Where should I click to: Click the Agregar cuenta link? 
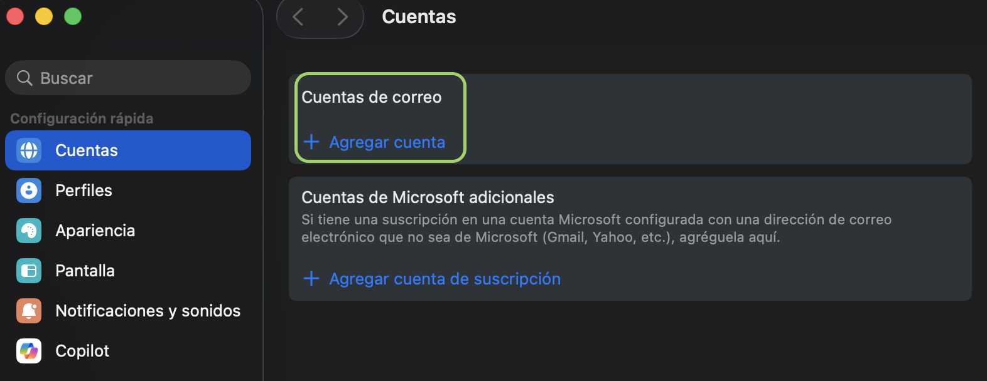(387, 142)
